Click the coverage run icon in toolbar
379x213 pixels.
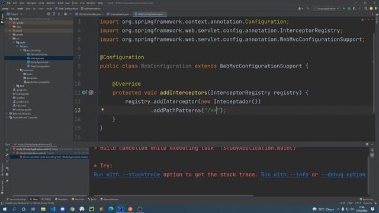click(x=354, y=8)
